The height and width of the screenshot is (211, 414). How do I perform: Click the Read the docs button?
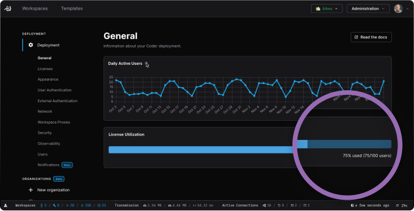371,37
